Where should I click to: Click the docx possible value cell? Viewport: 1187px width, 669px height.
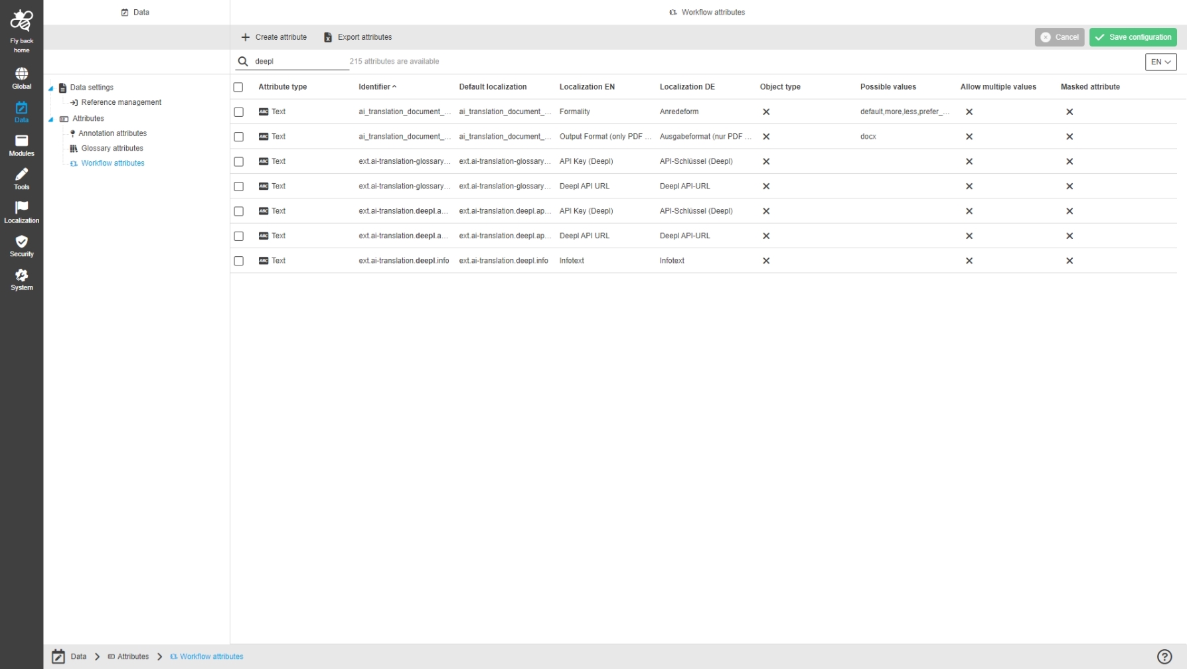(868, 137)
